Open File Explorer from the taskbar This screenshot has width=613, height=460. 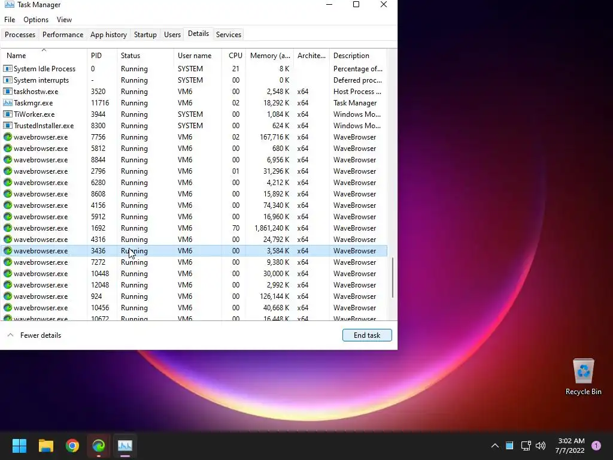(45, 446)
